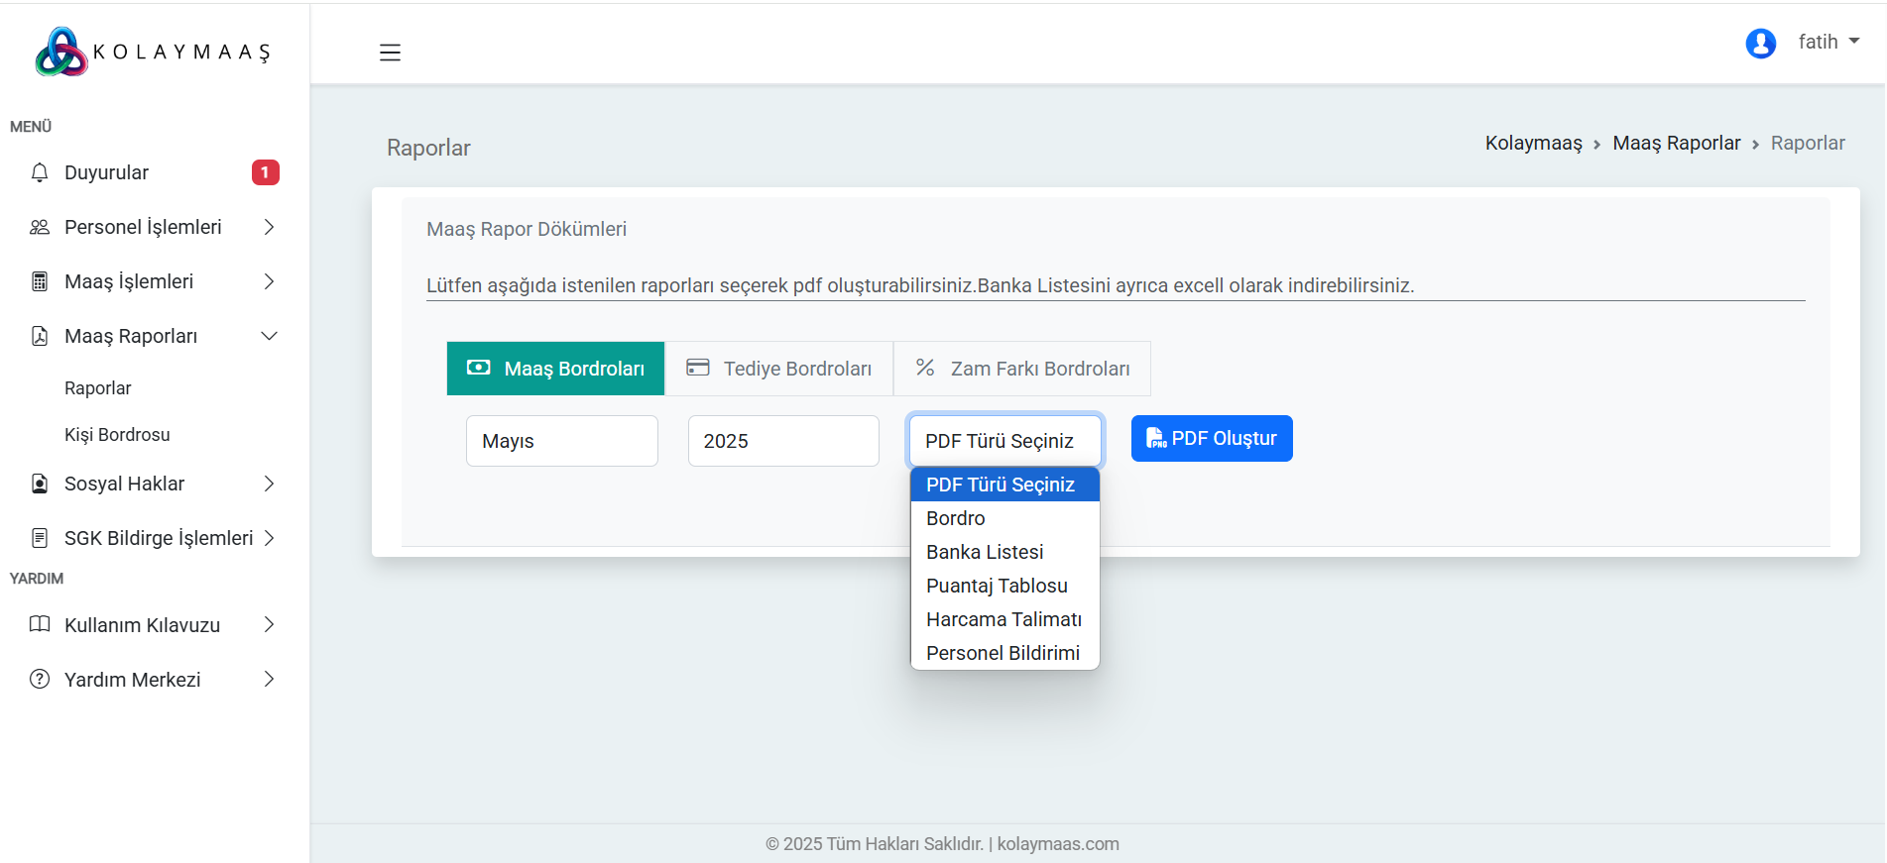This screenshot has height=863, width=1887.
Task: Click the 2025 year field
Action: point(782,441)
